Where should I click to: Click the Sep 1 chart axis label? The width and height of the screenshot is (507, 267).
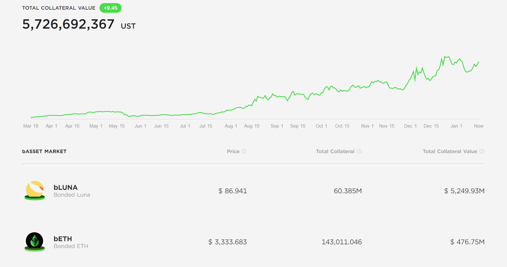(x=277, y=126)
